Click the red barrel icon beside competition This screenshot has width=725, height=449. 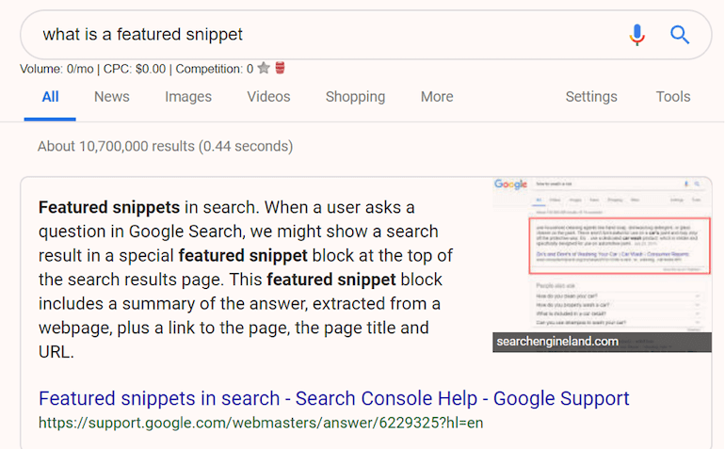(280, 68)
